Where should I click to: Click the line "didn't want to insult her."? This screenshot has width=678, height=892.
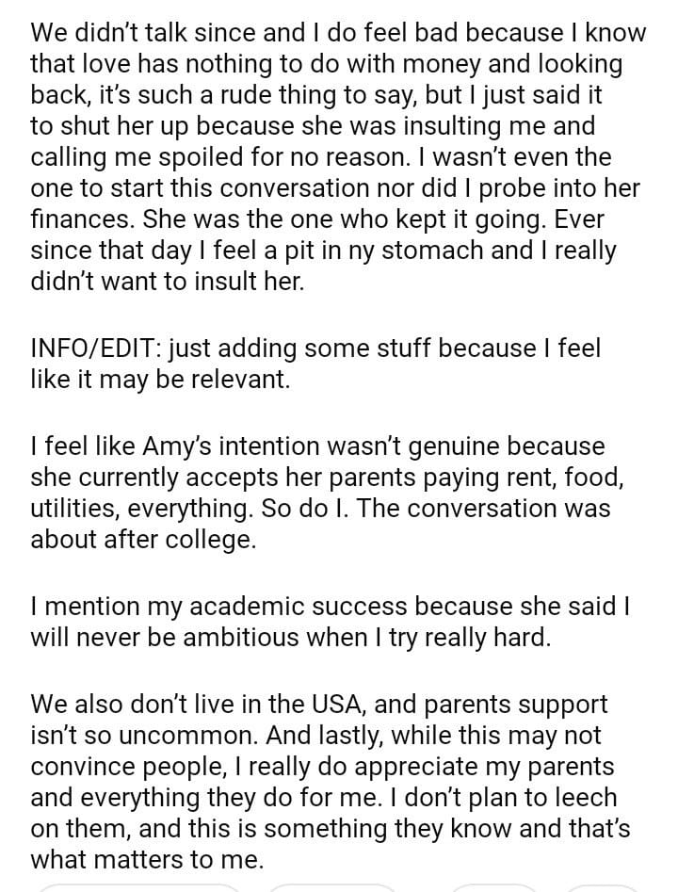click(168, 284)
